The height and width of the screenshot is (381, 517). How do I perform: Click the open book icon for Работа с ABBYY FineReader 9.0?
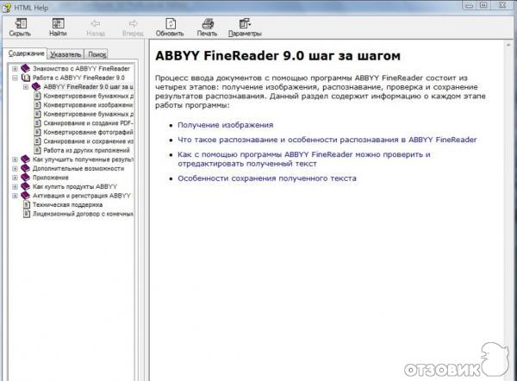[x=25, y=78]
